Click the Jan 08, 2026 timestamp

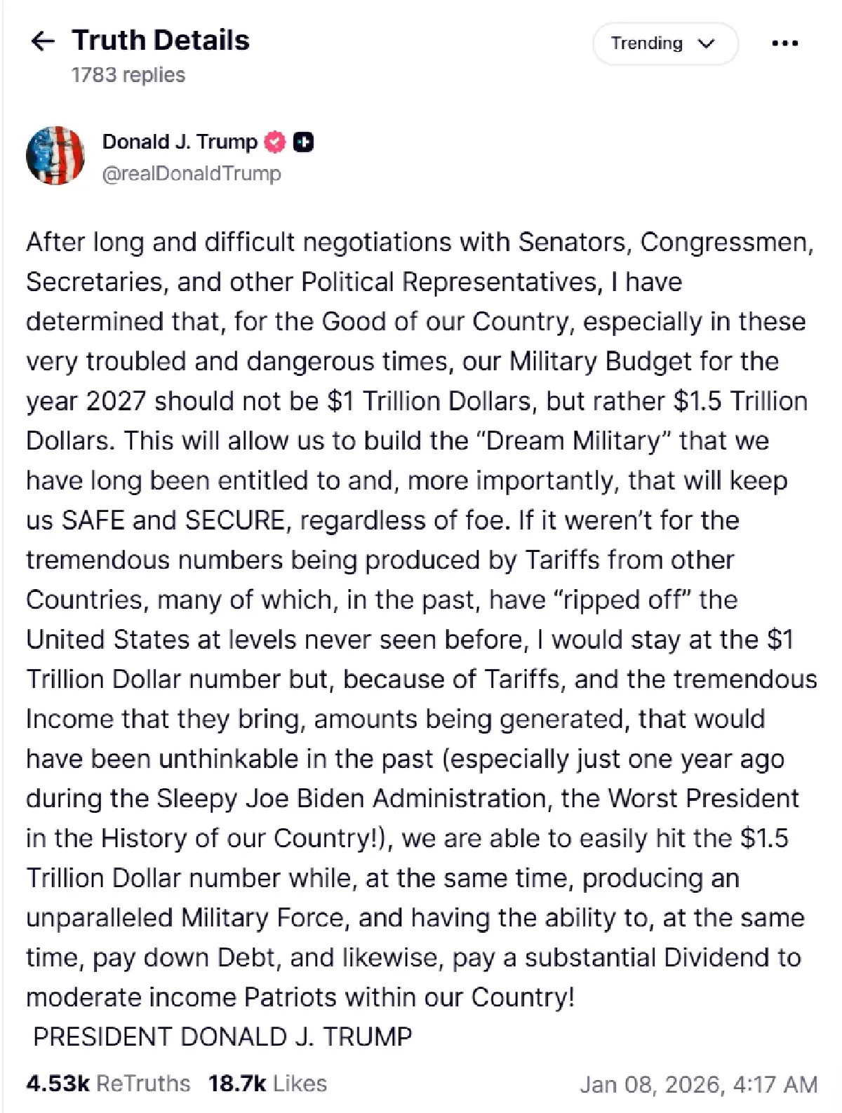pos(698,1084)
